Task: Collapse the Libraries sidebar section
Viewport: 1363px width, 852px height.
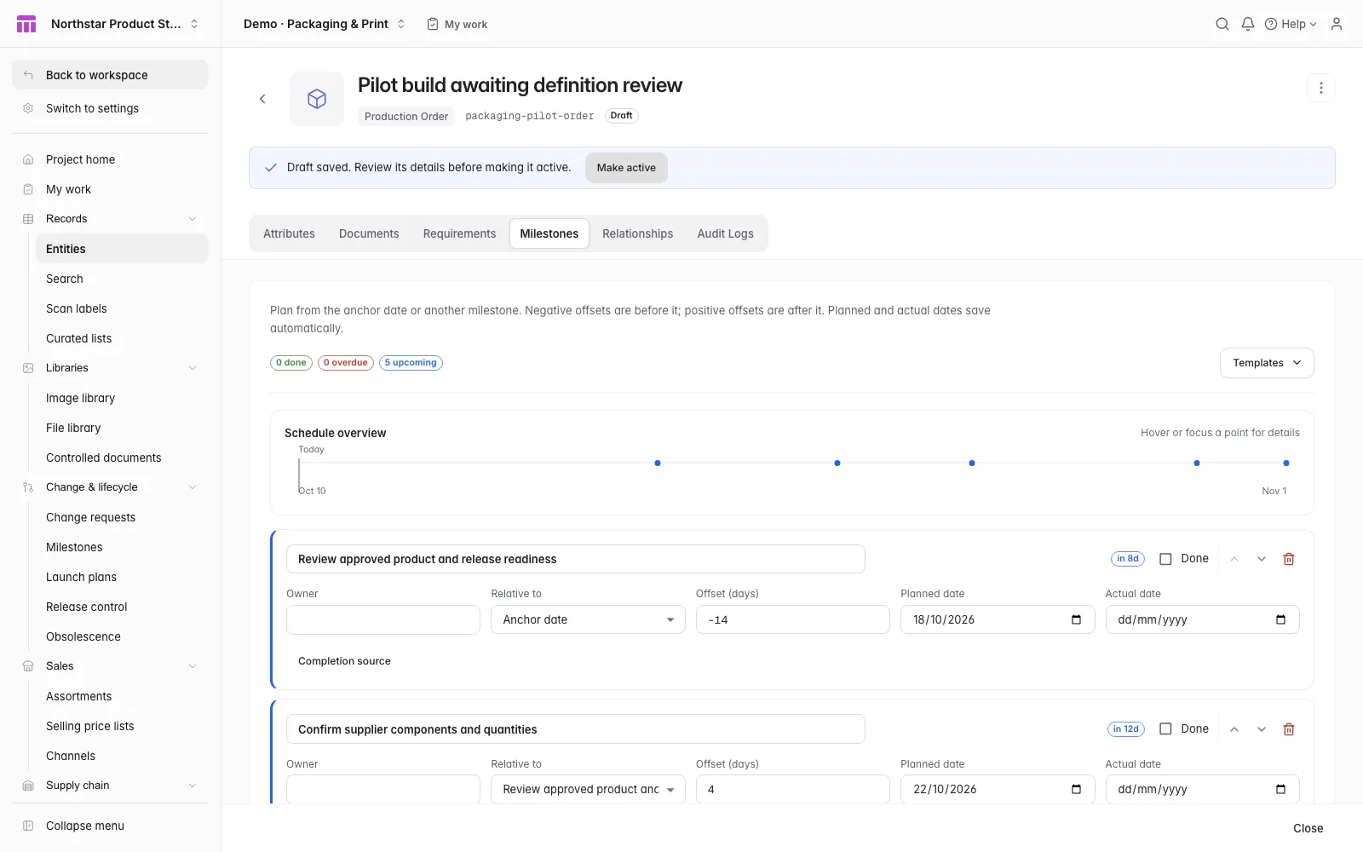Action: click(x=193, y=368)
